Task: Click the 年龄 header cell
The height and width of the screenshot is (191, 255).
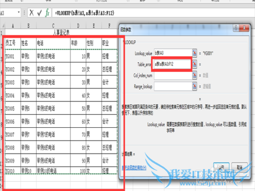Action: (78, 43)
